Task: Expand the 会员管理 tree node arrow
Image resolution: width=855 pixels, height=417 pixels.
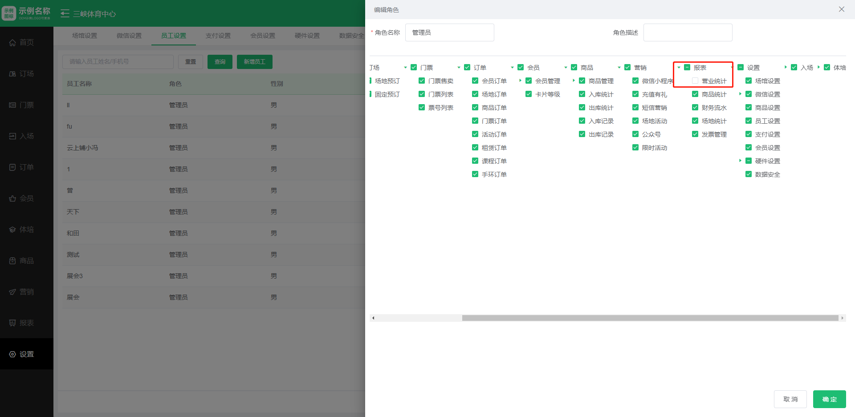Action: point(520,81)
